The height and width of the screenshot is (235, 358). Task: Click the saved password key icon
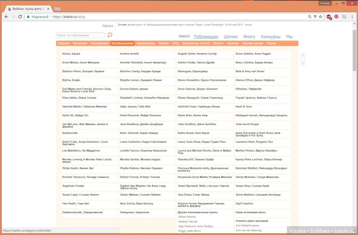coord(315,17)
